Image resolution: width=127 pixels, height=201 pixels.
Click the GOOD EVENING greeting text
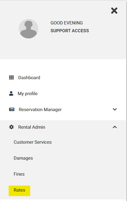pyautogui.click(x=66, y=23)
